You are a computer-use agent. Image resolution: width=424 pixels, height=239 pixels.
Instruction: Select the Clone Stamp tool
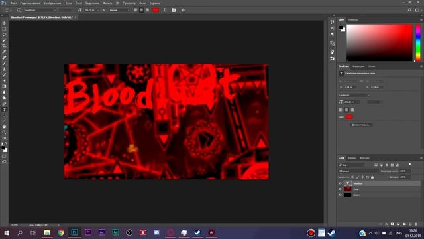4,69
